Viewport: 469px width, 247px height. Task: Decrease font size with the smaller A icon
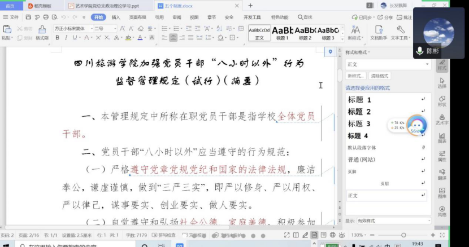pyautogui.click(x=131, y=29)
